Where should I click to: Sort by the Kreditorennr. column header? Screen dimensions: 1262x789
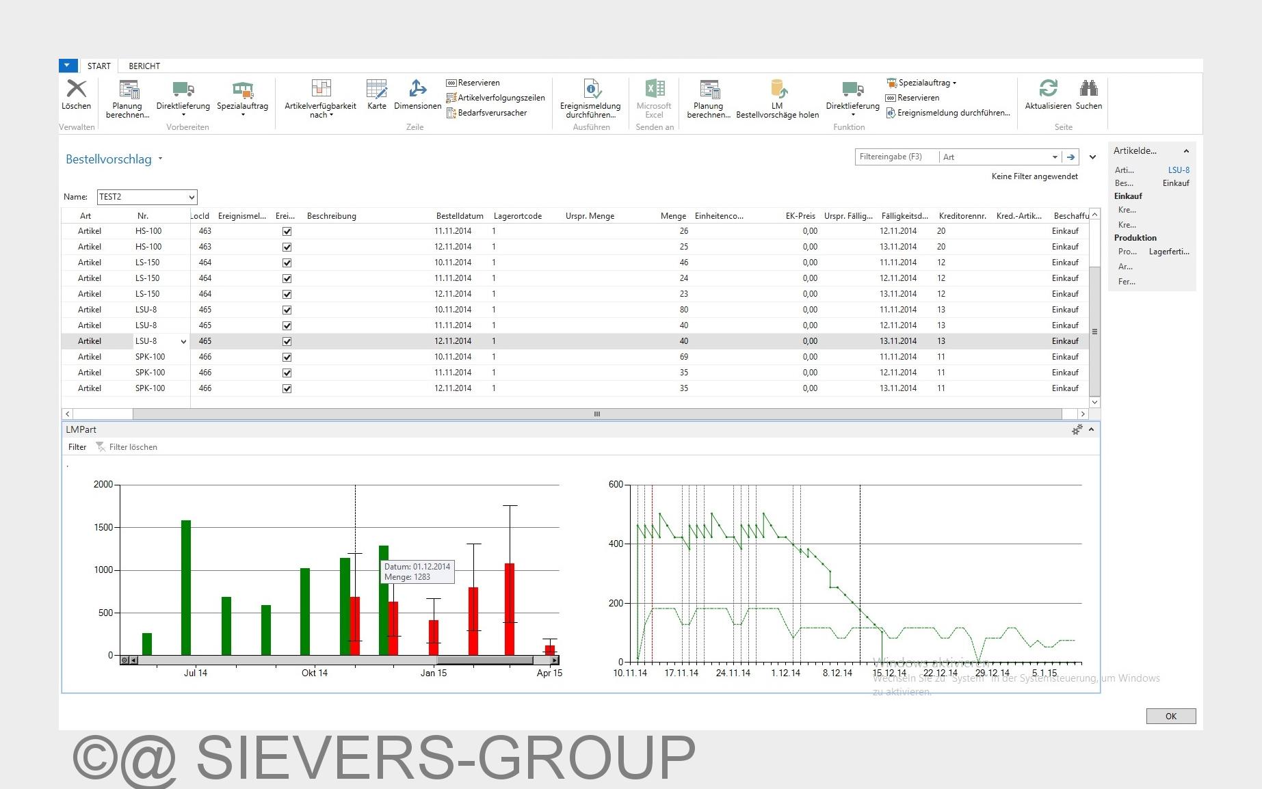(x=962, y=216)
